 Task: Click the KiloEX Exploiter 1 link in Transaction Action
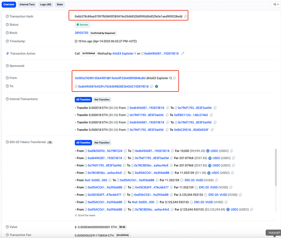click(x=125, y=54)
